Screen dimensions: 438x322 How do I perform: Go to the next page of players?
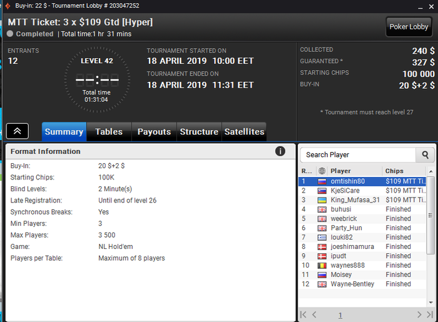419,314
